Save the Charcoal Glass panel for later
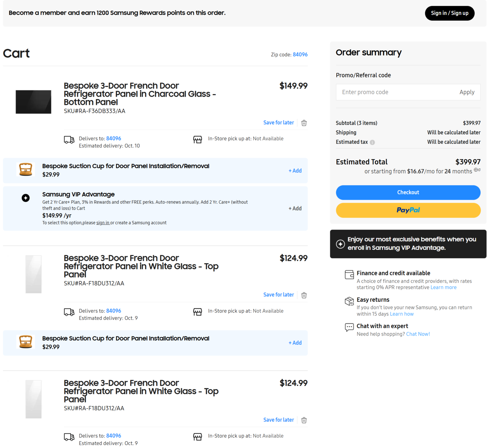 278,122
